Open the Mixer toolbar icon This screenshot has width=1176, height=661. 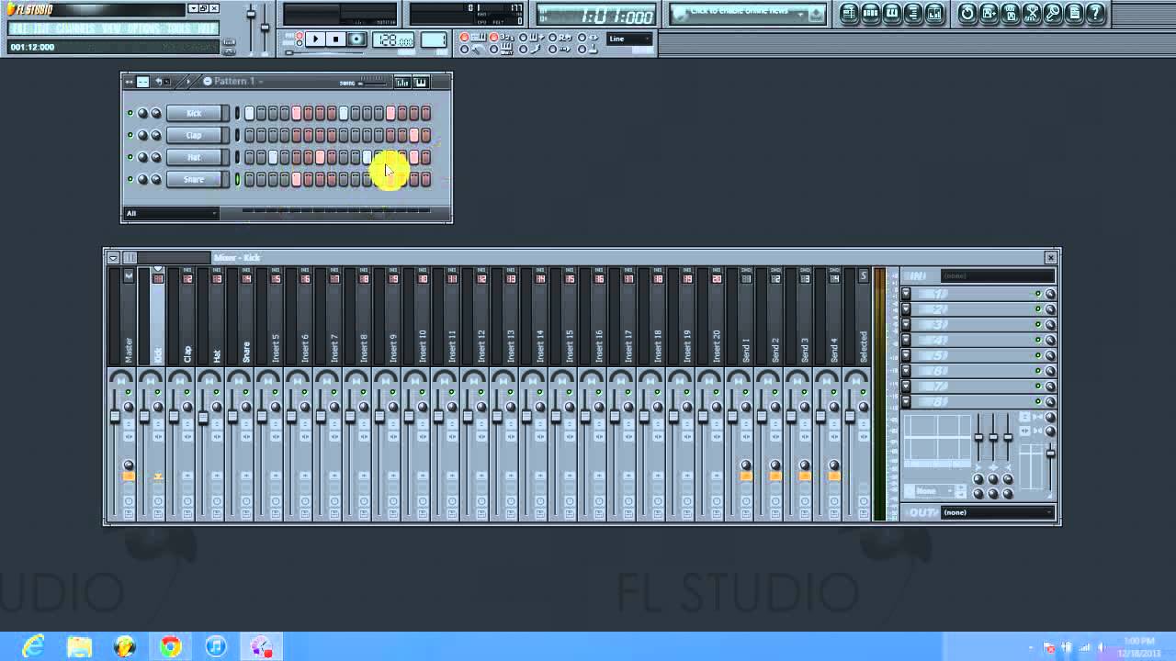click(x=934, y=14)
